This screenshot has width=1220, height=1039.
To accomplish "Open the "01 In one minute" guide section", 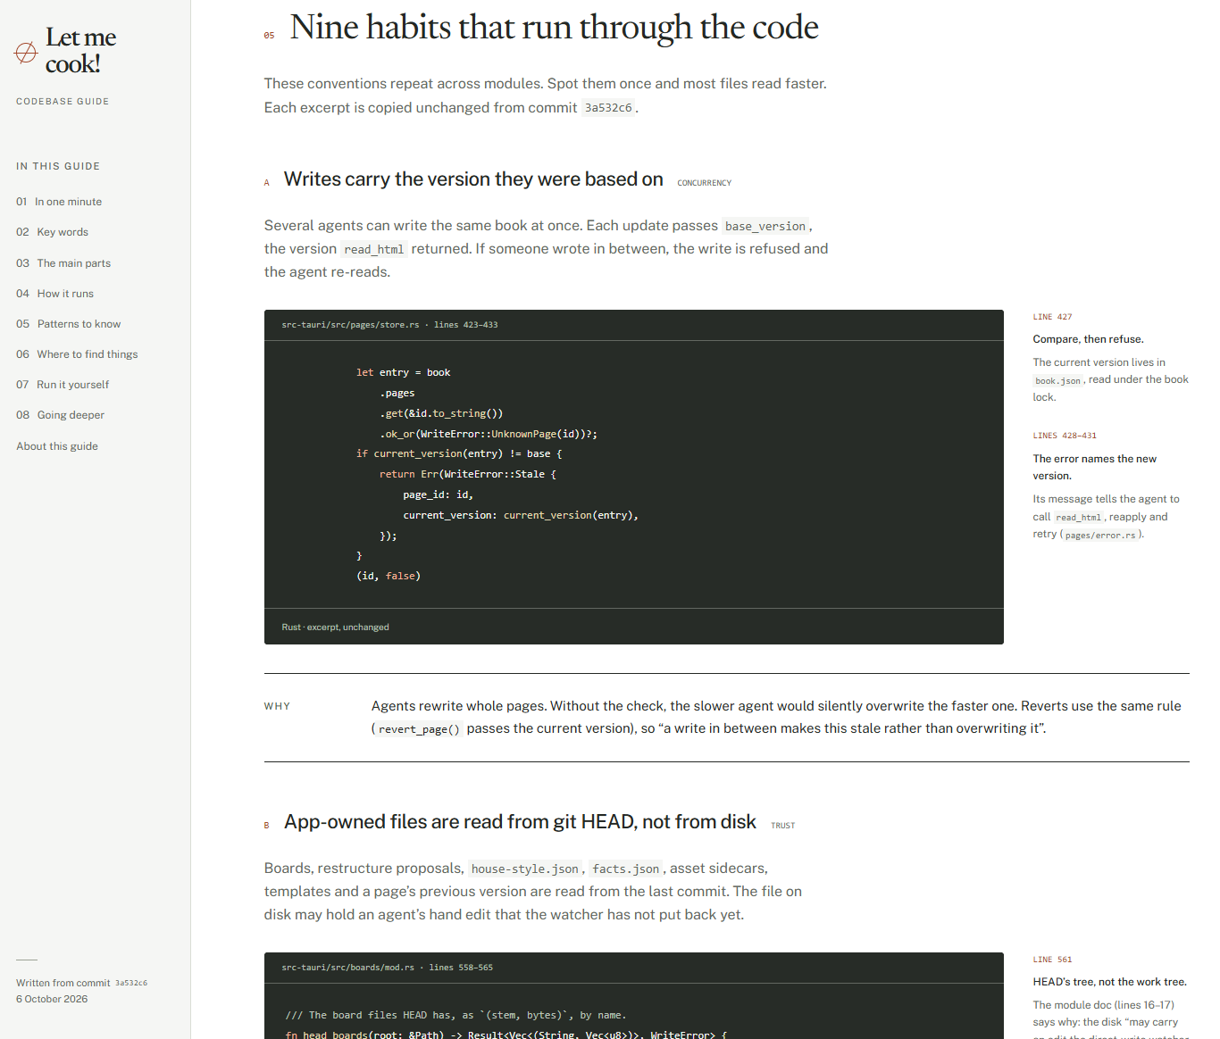I will (59, 202).
